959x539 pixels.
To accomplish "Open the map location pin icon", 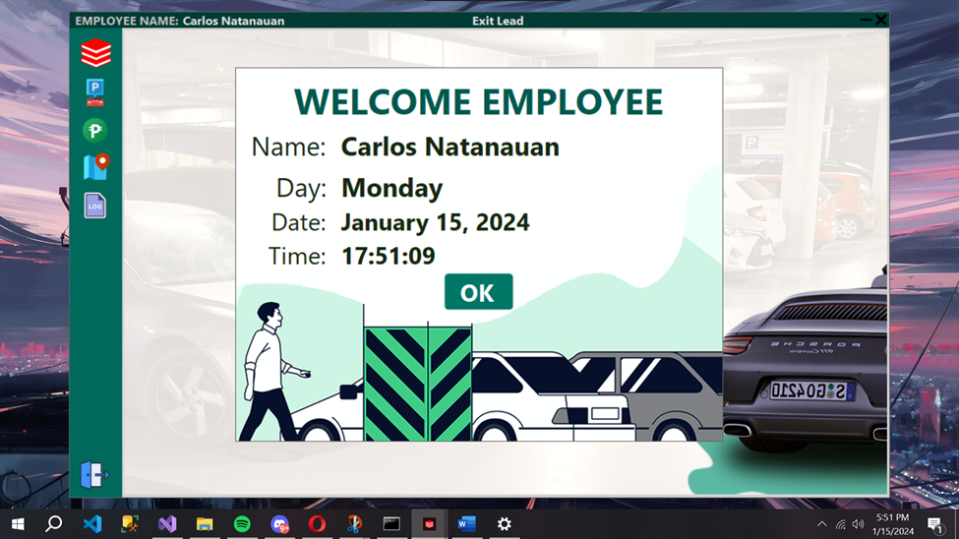I will point(96,166).
